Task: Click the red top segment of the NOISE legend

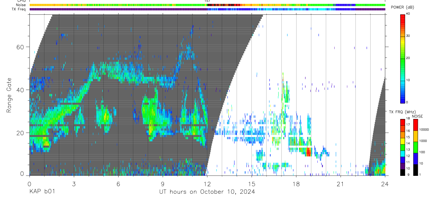Action: point(416,125)
